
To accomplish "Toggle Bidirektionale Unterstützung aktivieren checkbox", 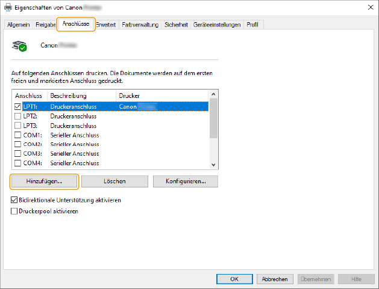I will (x=14, y=200).
